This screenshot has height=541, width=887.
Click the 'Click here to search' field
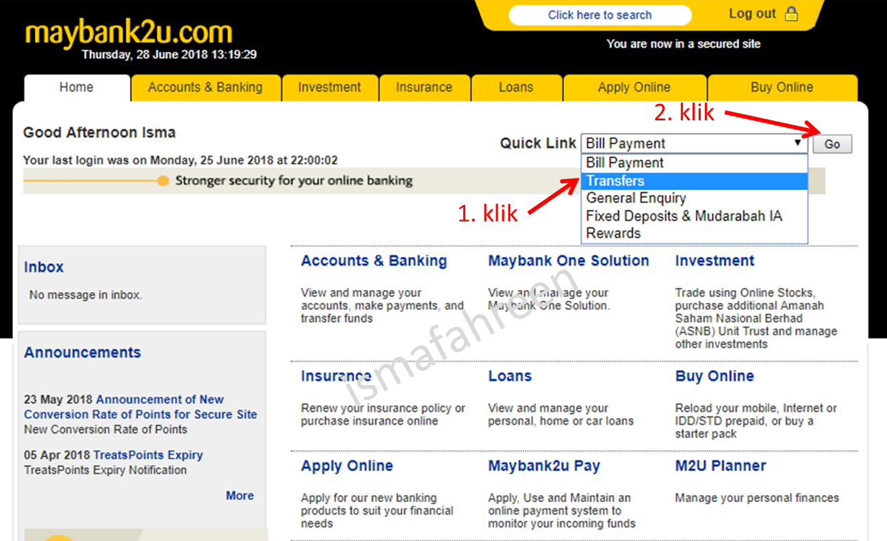(x=600, y=15)
